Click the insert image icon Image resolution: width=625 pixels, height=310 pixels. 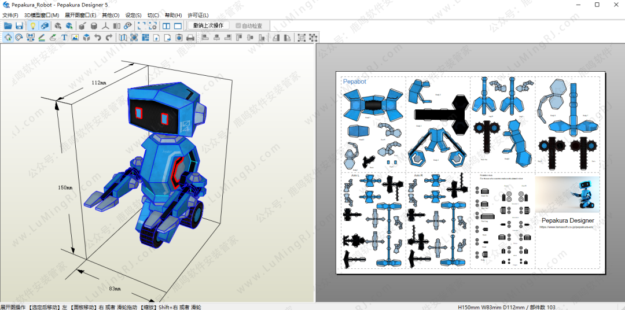[x=75, y=38]
